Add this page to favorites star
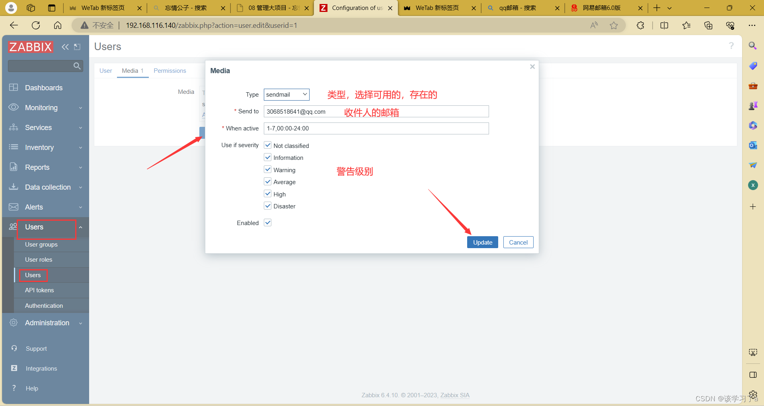The width and height of the screenshot is (764, 406). tap(614, 25)
